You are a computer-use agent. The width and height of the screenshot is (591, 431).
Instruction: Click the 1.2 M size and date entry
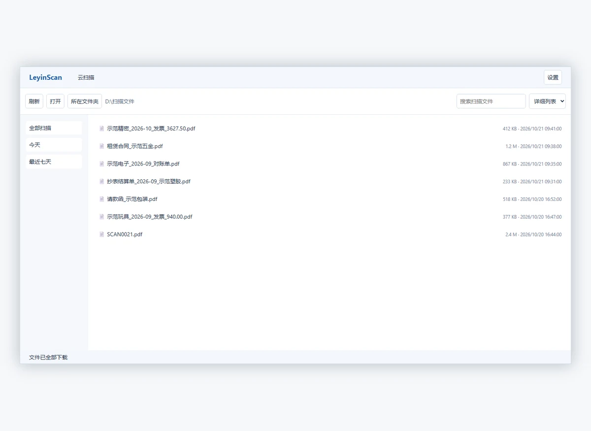click(533, 146)
